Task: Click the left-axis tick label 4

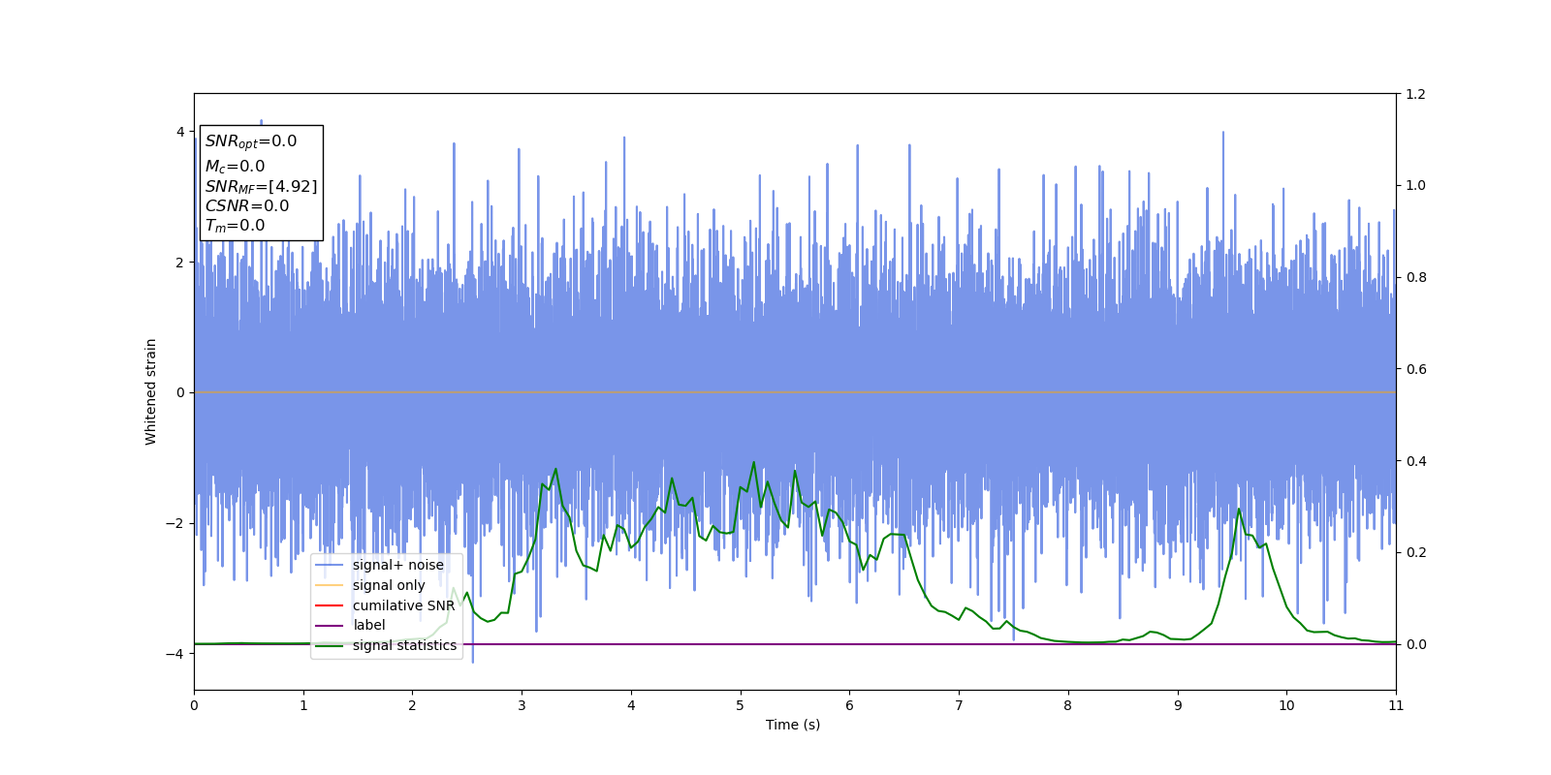Action: pos(180,132)
